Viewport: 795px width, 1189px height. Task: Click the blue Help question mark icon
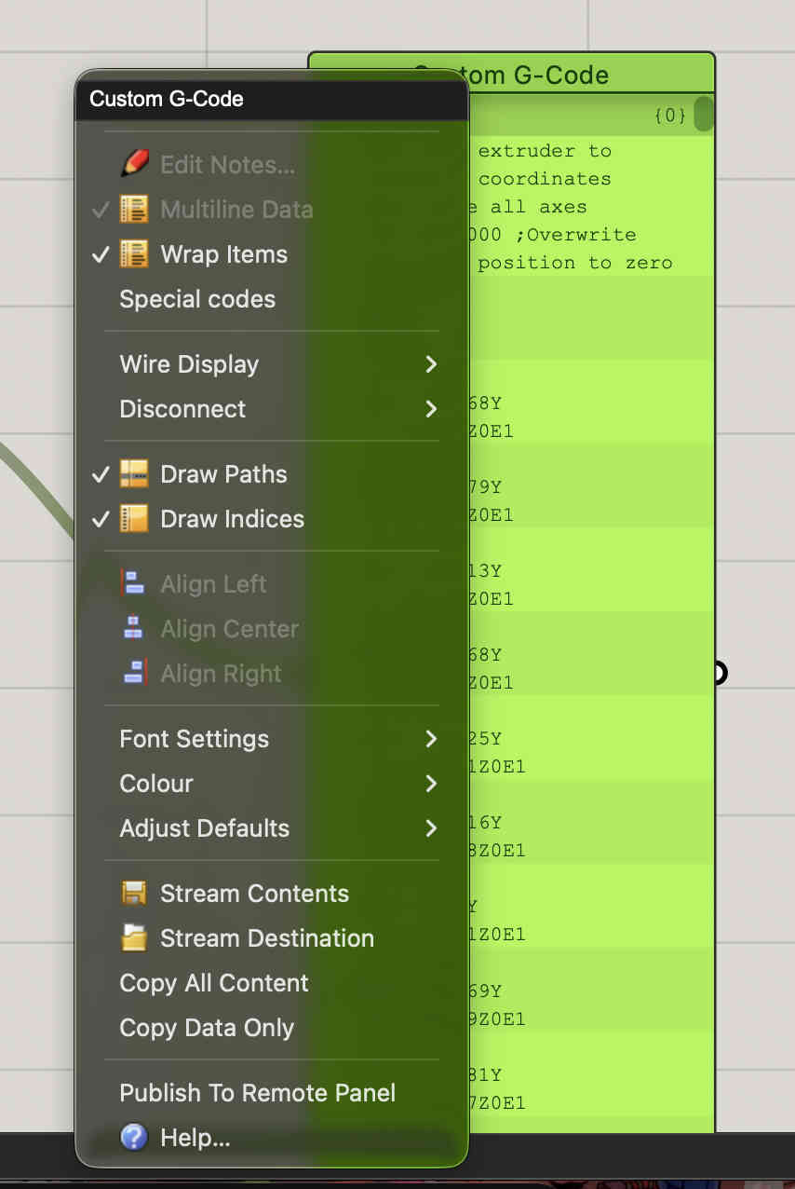click(134, 1138)
